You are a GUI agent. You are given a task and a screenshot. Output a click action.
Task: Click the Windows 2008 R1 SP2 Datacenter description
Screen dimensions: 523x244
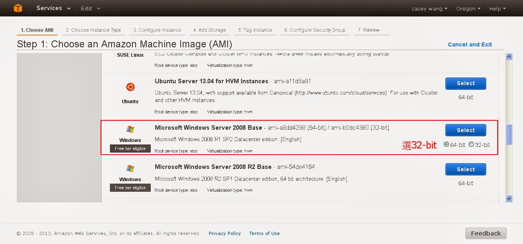click(x=228, y=140)
